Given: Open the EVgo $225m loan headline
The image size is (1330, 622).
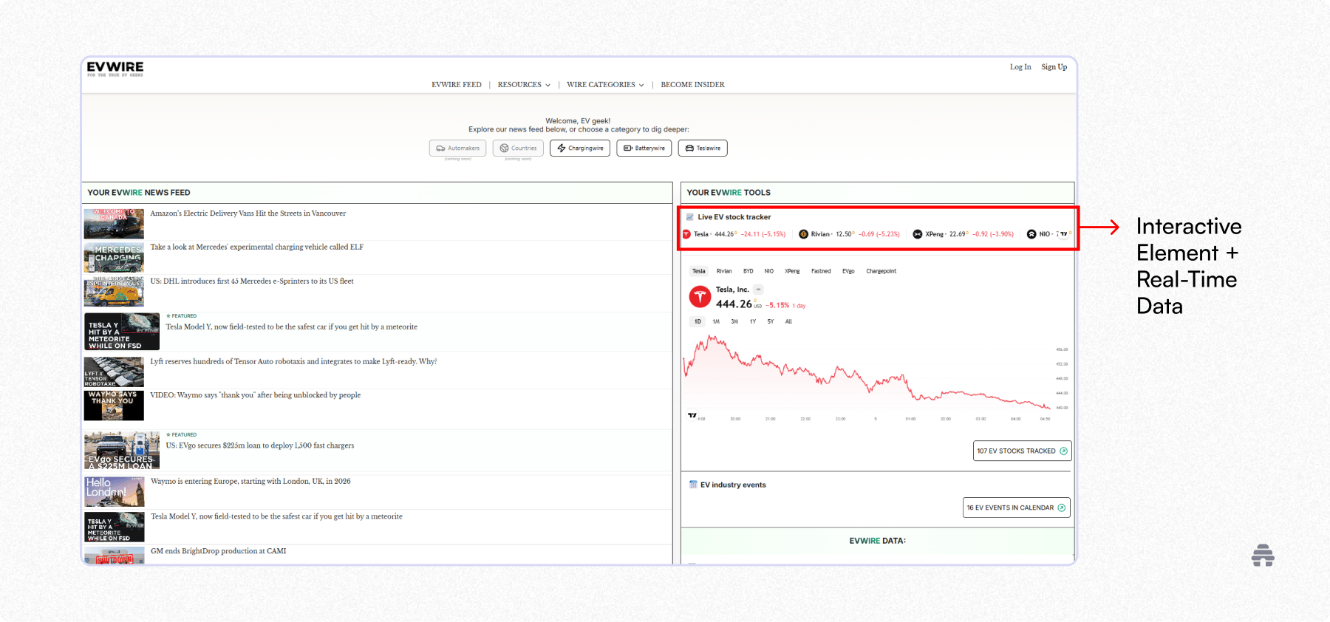Looking at the screenshot, I should coord(260,445).
